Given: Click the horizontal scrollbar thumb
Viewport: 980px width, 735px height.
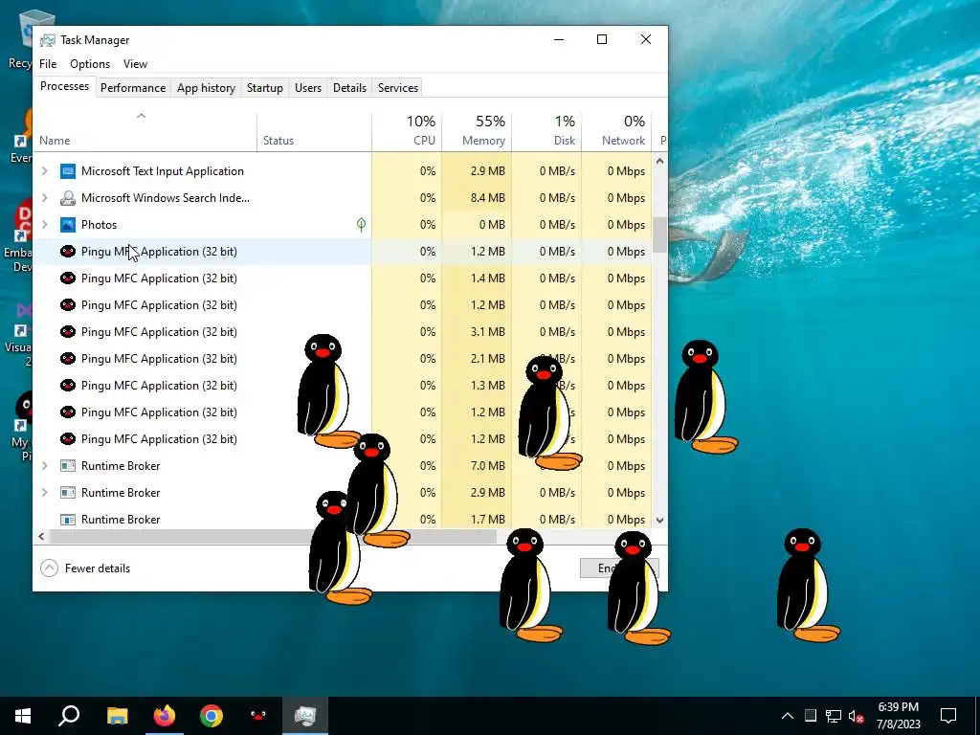Looking at the screenshot, I should pos(273,536).
